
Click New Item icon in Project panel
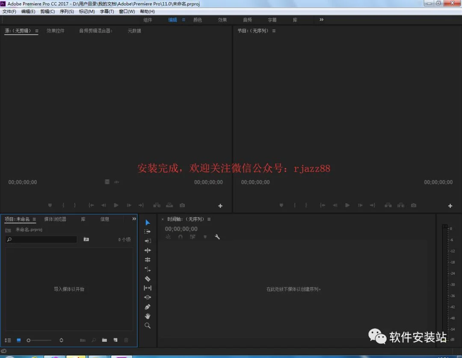point(115,340)
